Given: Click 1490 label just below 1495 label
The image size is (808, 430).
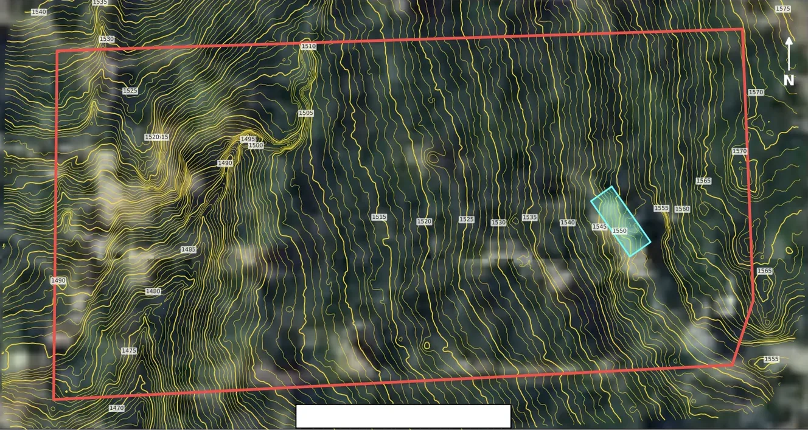Looking at the screenshot, I should click(x=225, y=164).
